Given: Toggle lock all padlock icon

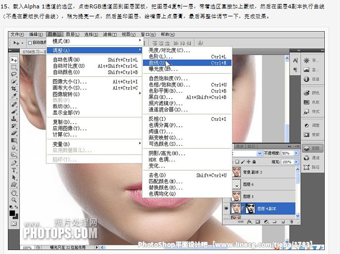Looking at the screenshot, I should click(254, 161).
